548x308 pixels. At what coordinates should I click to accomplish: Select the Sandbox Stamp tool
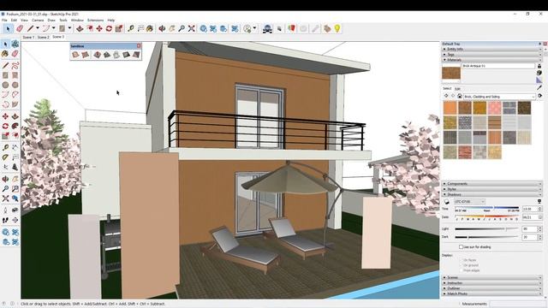107,55
